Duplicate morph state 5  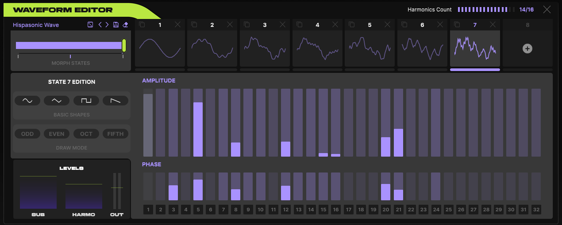[x=352, y=25]
